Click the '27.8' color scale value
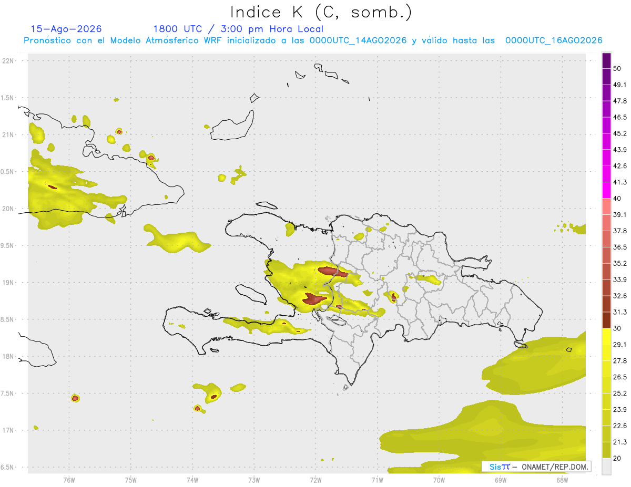This screenshot has height=487, width=631. coord(619,361)
